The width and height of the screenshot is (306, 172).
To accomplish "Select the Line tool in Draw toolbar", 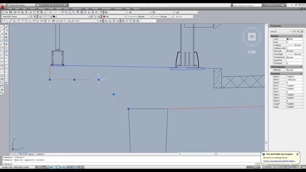I will (2, 27).
